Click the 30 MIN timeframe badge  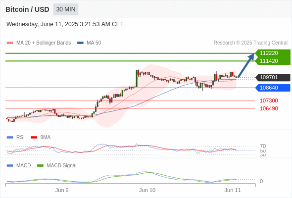tap(66, 9)
